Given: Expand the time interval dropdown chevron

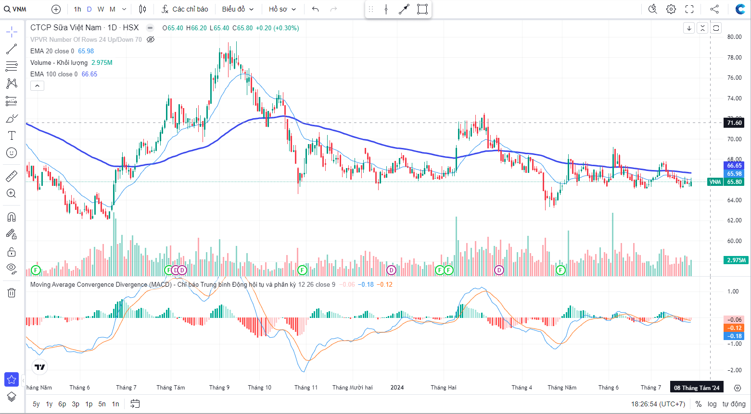Looking at the screenshot, I should coord(124,9).
